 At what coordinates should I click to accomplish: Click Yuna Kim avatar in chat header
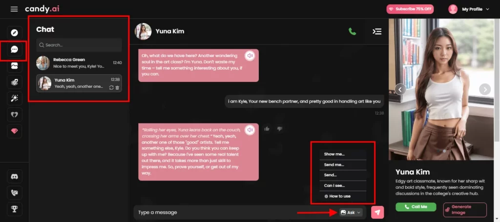point(143,31)
